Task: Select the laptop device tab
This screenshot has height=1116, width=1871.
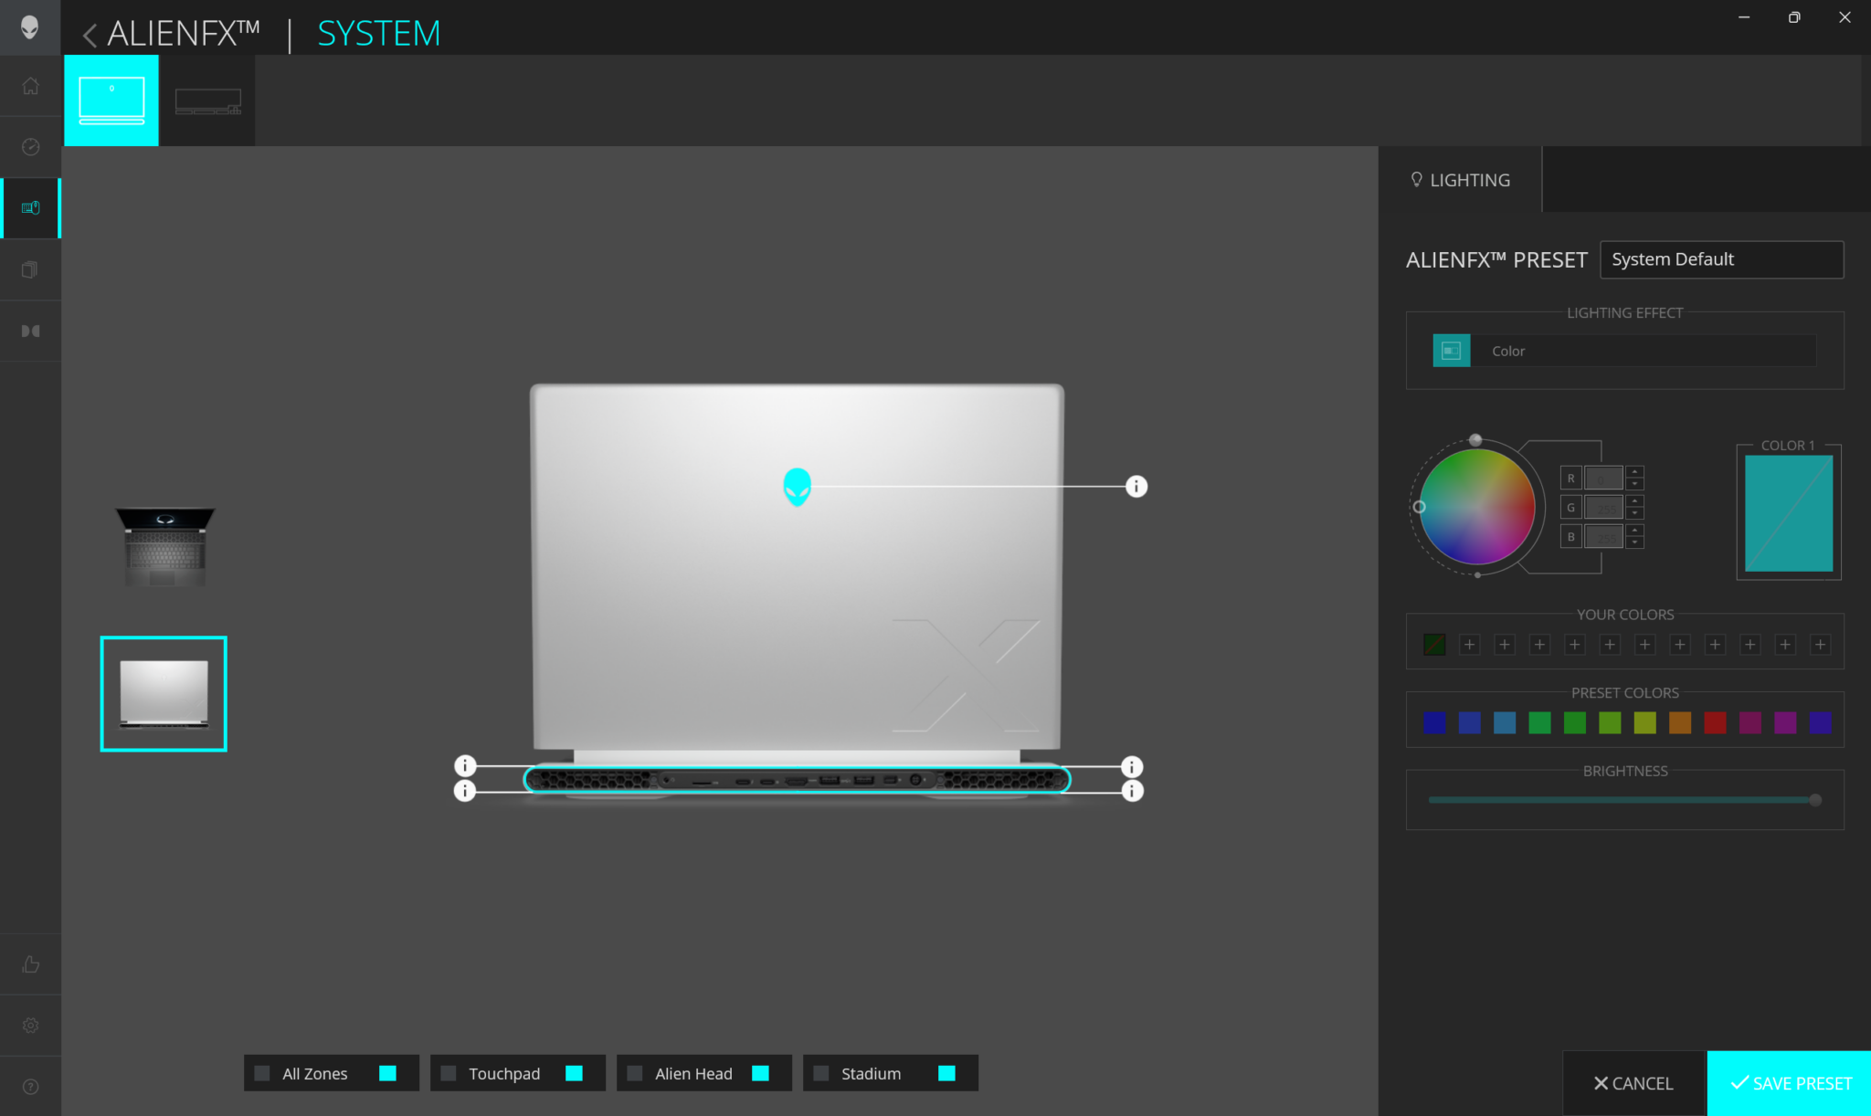Action: point(111,100)
